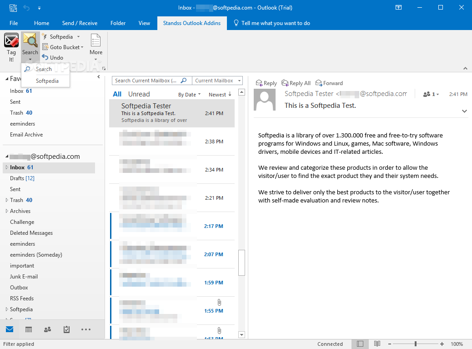Show All messages filter

click(117, 94)
